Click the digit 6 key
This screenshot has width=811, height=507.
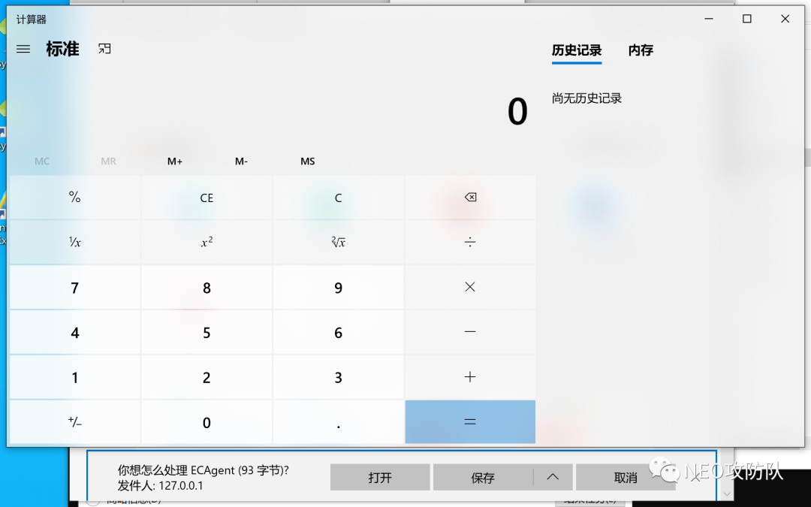[338, 332]
